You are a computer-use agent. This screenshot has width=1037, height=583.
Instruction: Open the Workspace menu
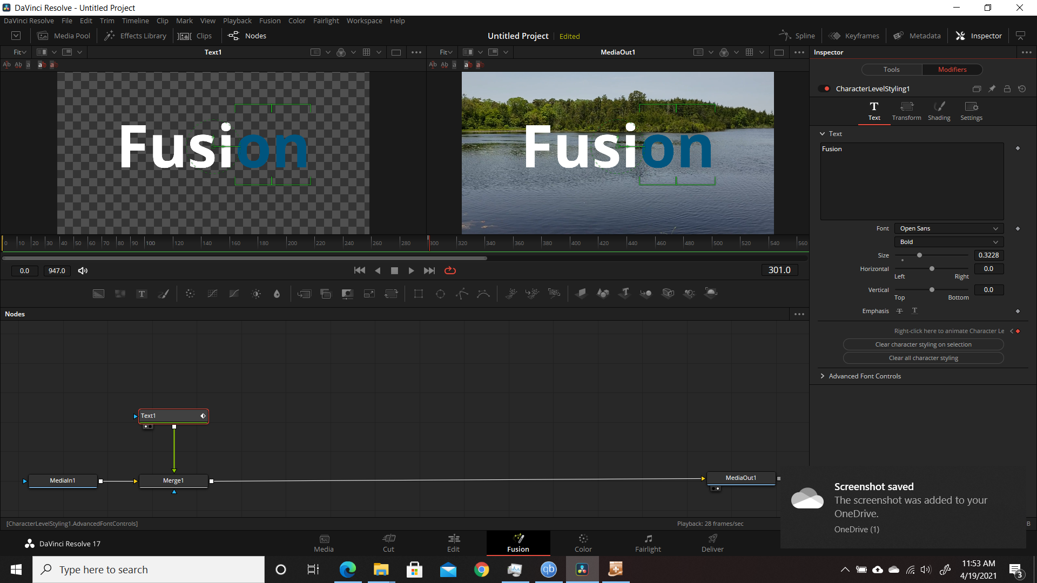pyautogui.click(x=364, y=21)
